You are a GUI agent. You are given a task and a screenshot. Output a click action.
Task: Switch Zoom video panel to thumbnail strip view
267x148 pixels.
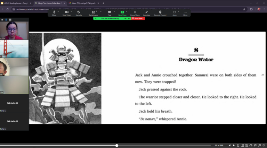(2, 20)
